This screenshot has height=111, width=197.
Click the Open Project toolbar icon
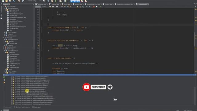coord(10,1)
